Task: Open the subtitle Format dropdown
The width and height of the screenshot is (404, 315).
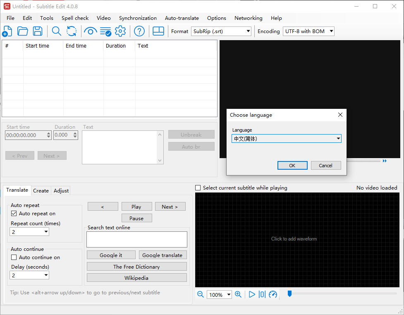Action: pyautogui.click(x=248, y=31)
